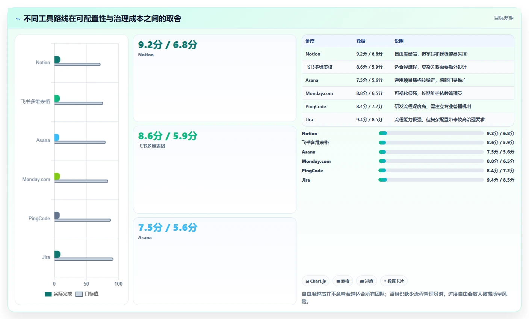Click 8.8分 / 6.5分 value beside Monday.com progress bar
The image size is (529, 319).
click(x=500, y=161)
